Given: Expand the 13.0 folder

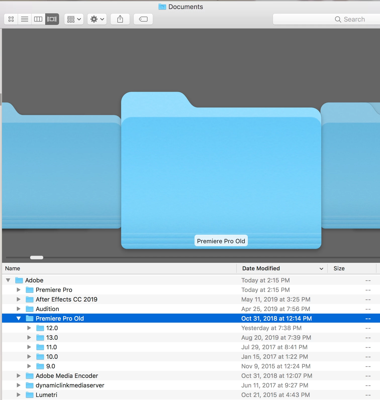Looking at the screenshot, I should (x=29, y=337).
